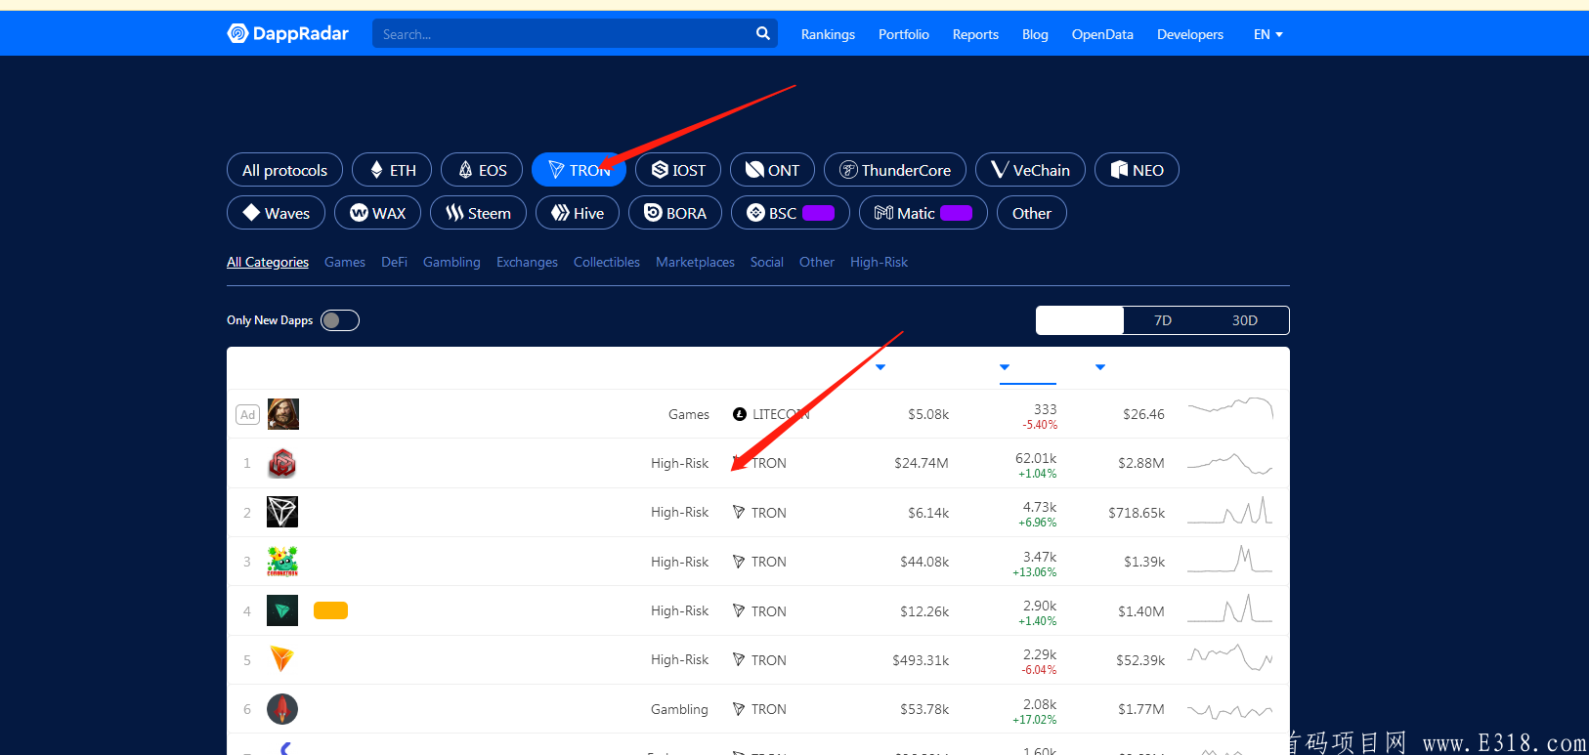The width and height of the screenshot is (1589, 755).
Task: Toggle the Only New Dapps switch
Action: (340, 320)
